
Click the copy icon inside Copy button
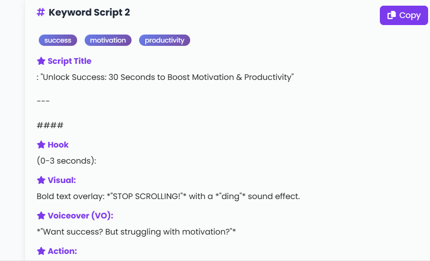click(x=392, y=15)
